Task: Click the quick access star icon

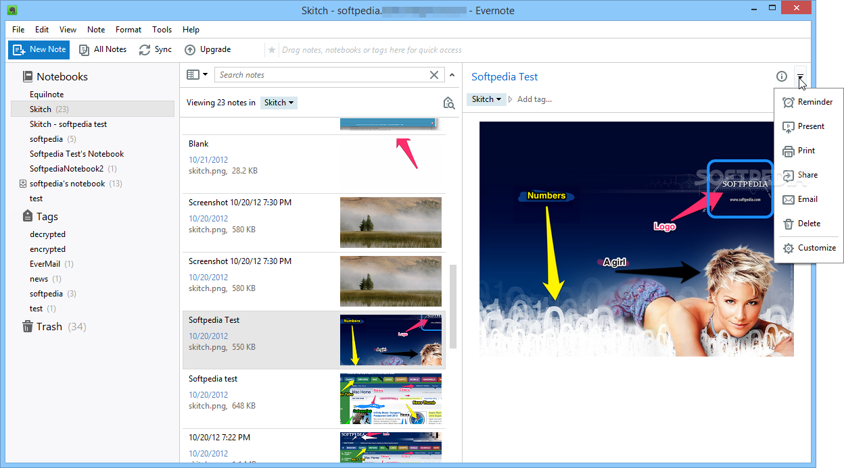Action: tap(272, 50)
